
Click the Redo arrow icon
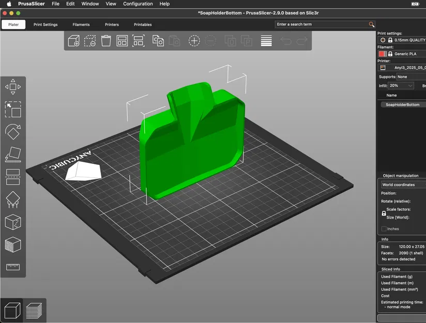point(302,41)
